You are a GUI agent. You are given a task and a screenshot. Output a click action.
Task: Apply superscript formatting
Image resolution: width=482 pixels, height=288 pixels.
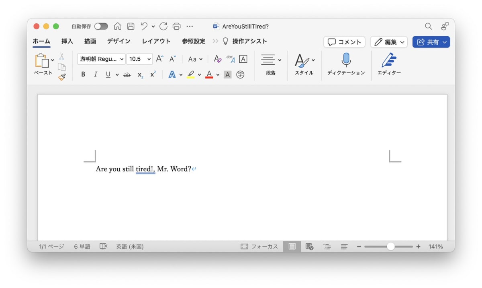pos(153,74)
